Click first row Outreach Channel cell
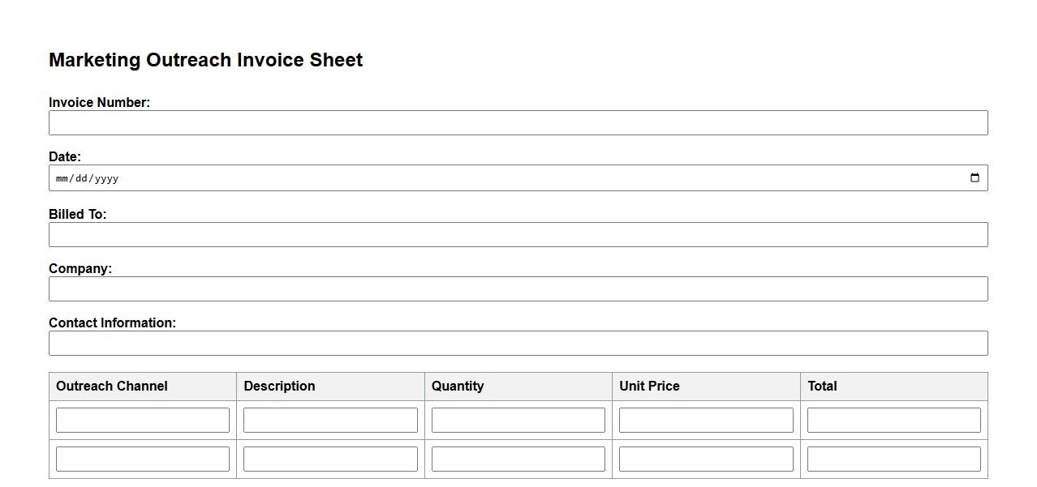The height and width of the screenshot is (487, 1037). [x=143, y=421]
